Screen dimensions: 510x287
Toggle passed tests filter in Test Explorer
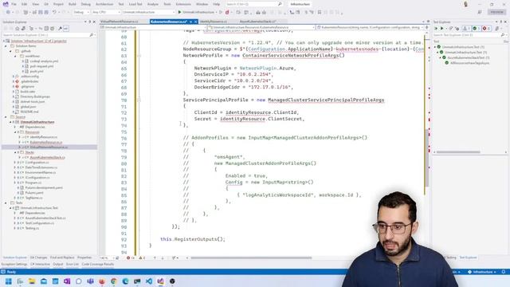(x=477, y=29)
